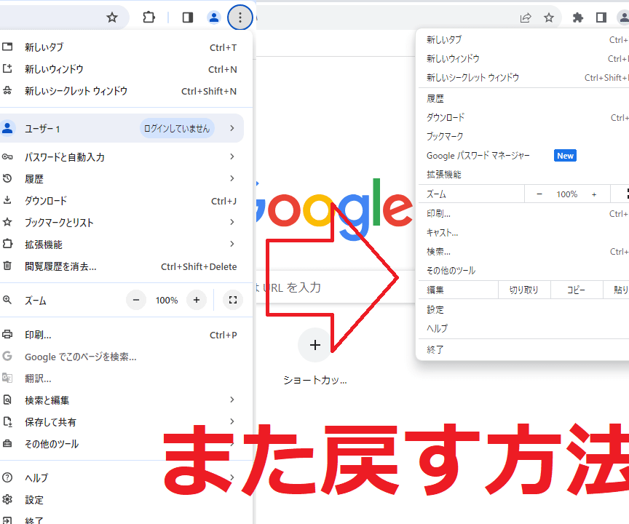This screenshot has width=629, height=524.
Task: Click the profile avatar icon in left toolbar
Action: coord(214,17)
